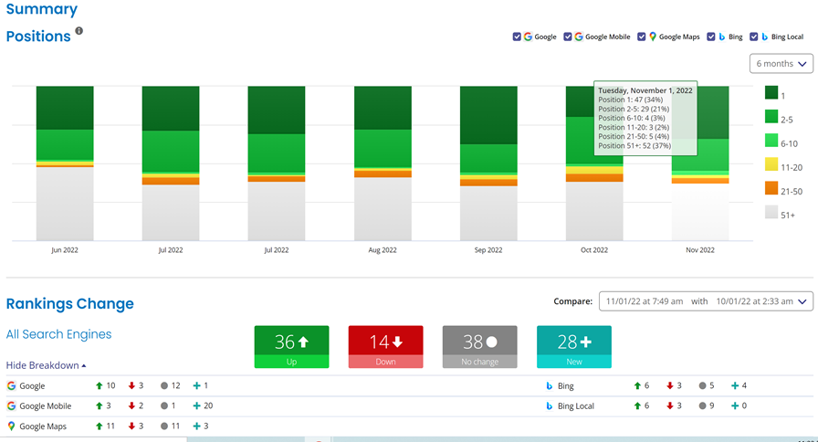Click the green 36 Up button
The image size is (818, 442).
[291, 347]
